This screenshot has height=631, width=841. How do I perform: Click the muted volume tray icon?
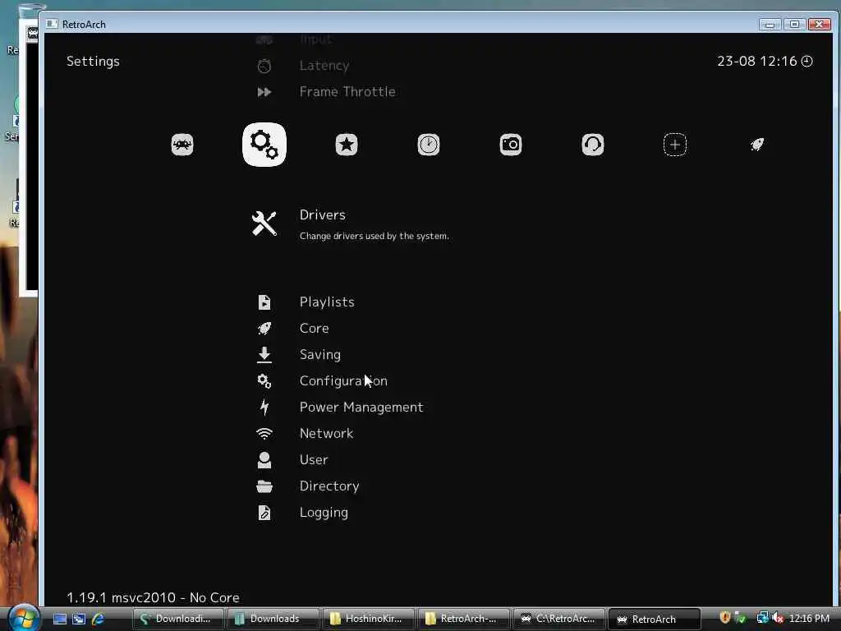click(x=779, y=618)
